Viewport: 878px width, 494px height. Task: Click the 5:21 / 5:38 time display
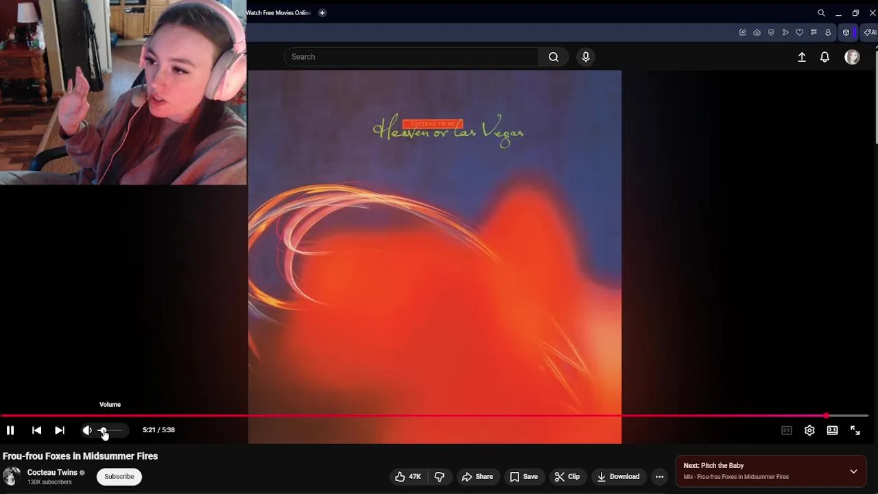(158, 430)
